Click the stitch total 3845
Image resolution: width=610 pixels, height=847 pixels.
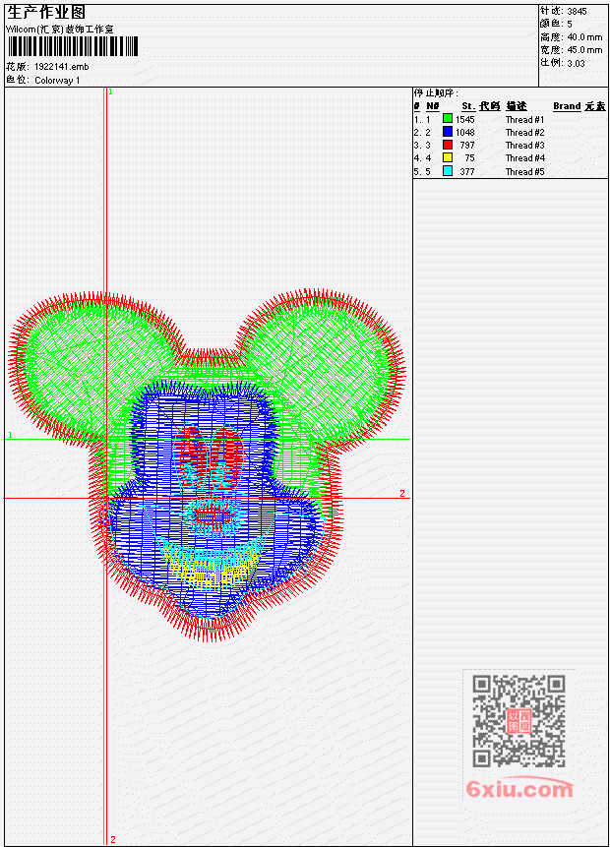pyautogui.click(x=577, y=11)
